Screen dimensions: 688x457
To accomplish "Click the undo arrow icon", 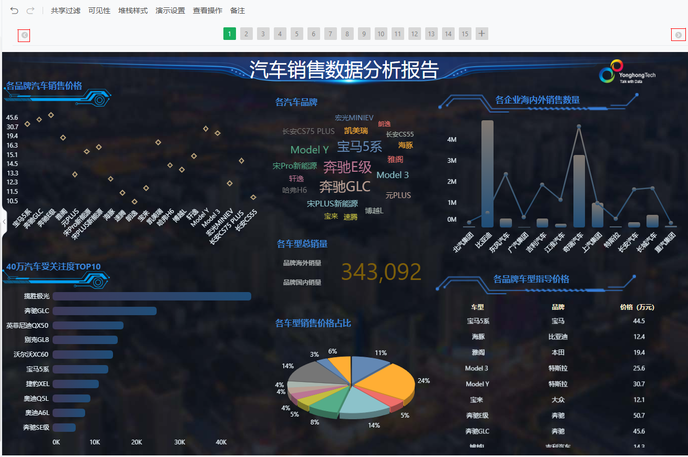I will pyautogui.click(x=14, y=11).
